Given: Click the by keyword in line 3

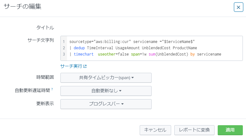Looking at the screenshot, I should tap(193, 54).
